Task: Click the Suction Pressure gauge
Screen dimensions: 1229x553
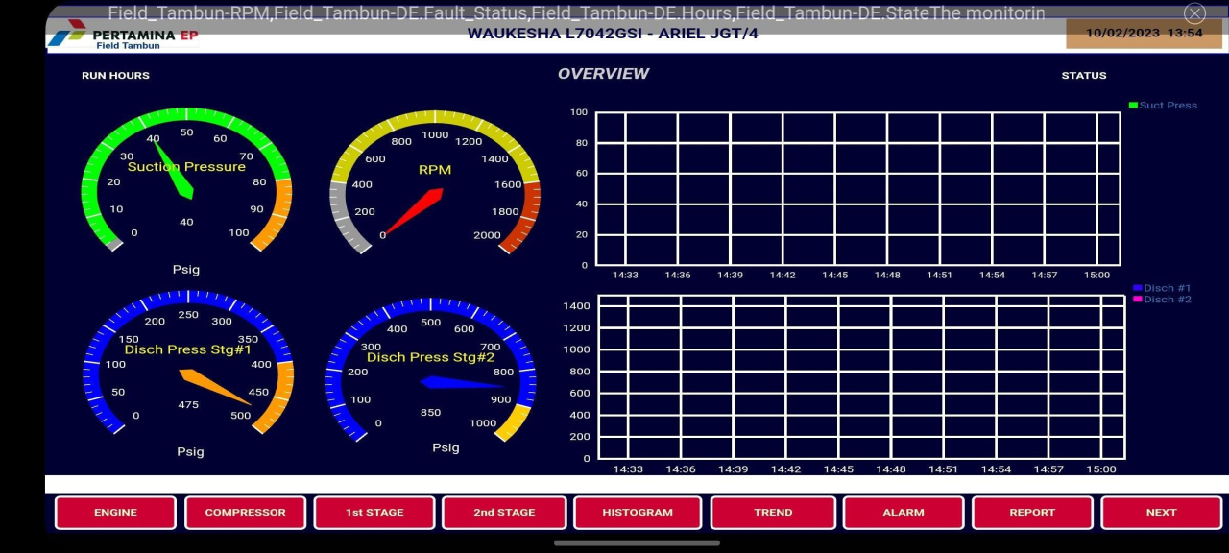Action: pos(186,180)
